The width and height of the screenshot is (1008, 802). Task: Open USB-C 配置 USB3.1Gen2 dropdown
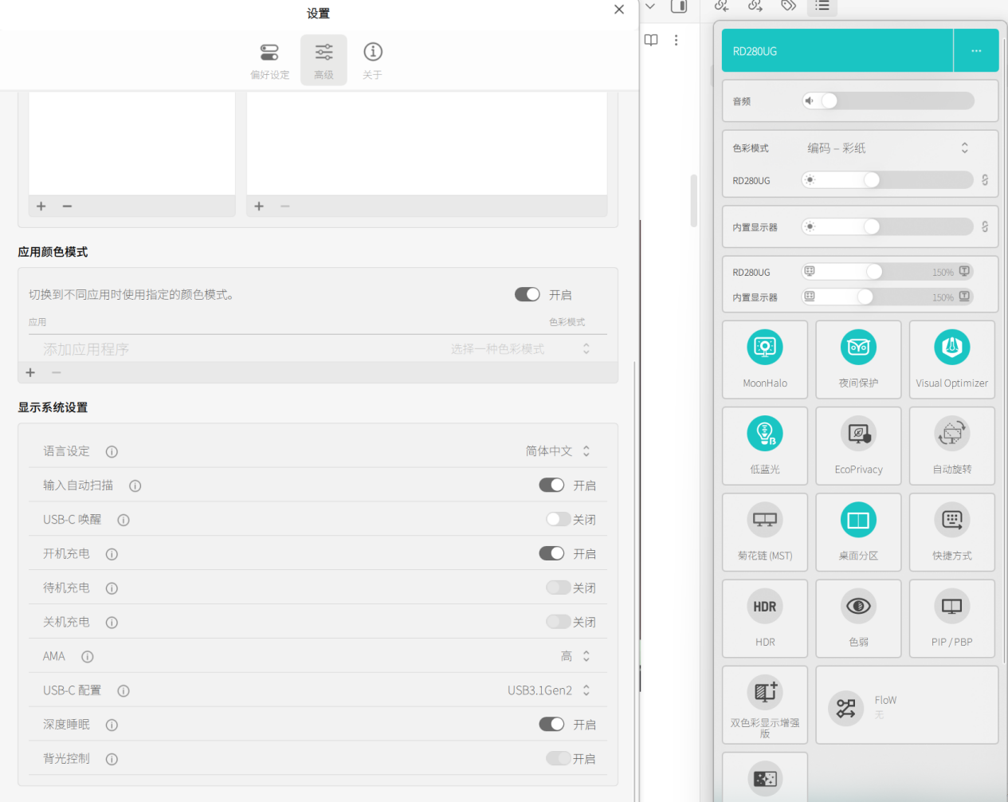[549, 690]
